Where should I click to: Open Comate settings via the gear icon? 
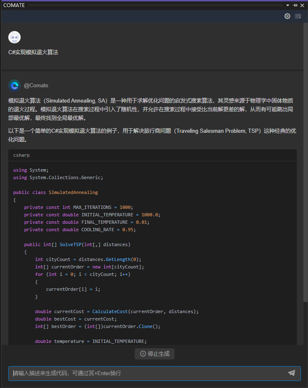287,16
